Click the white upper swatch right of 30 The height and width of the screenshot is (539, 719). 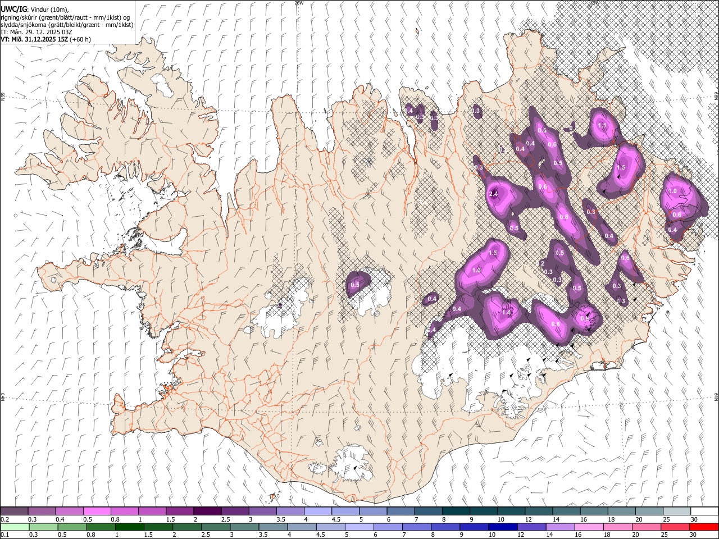(x=704, y=511)
